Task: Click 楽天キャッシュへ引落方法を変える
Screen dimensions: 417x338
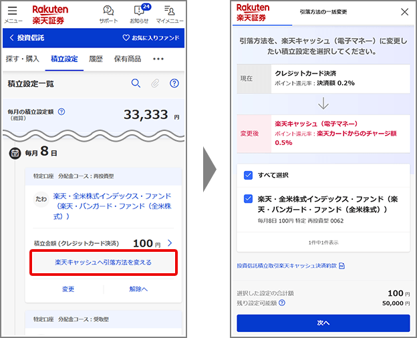Action: click(103, 263)
